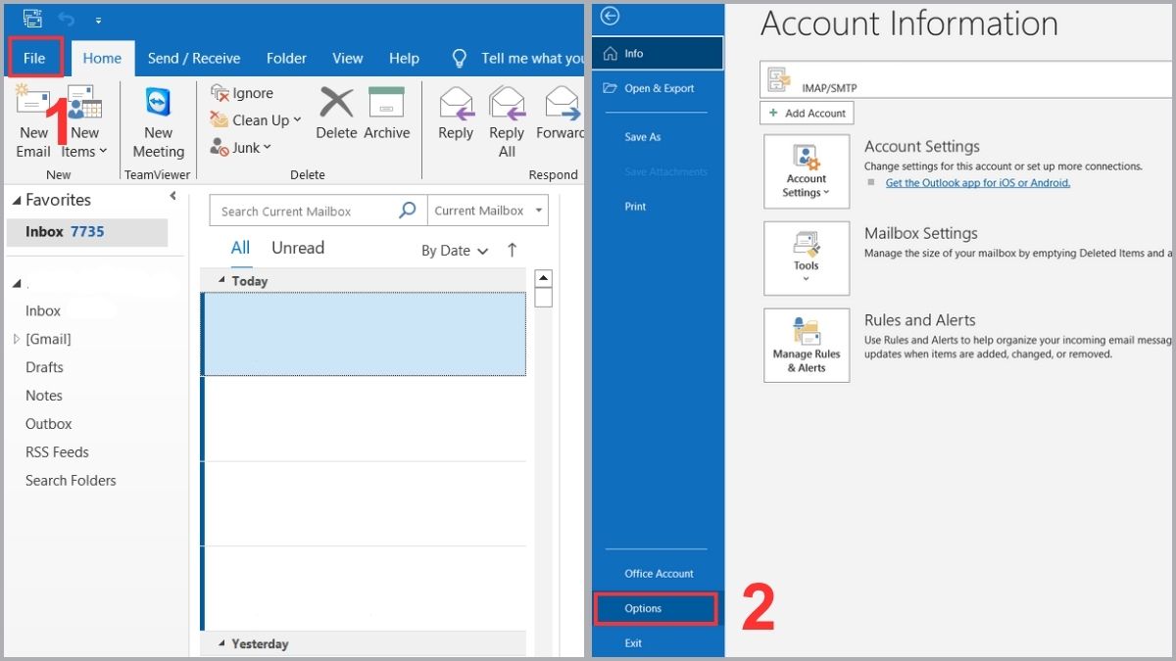The image size is (1176, 661).
Task: Select the Inbox folder under account
Action: click(43, 310)
